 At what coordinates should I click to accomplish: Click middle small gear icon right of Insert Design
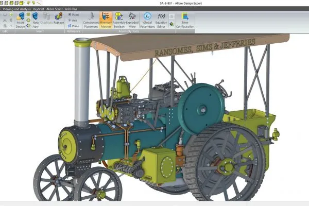point(28,20)
